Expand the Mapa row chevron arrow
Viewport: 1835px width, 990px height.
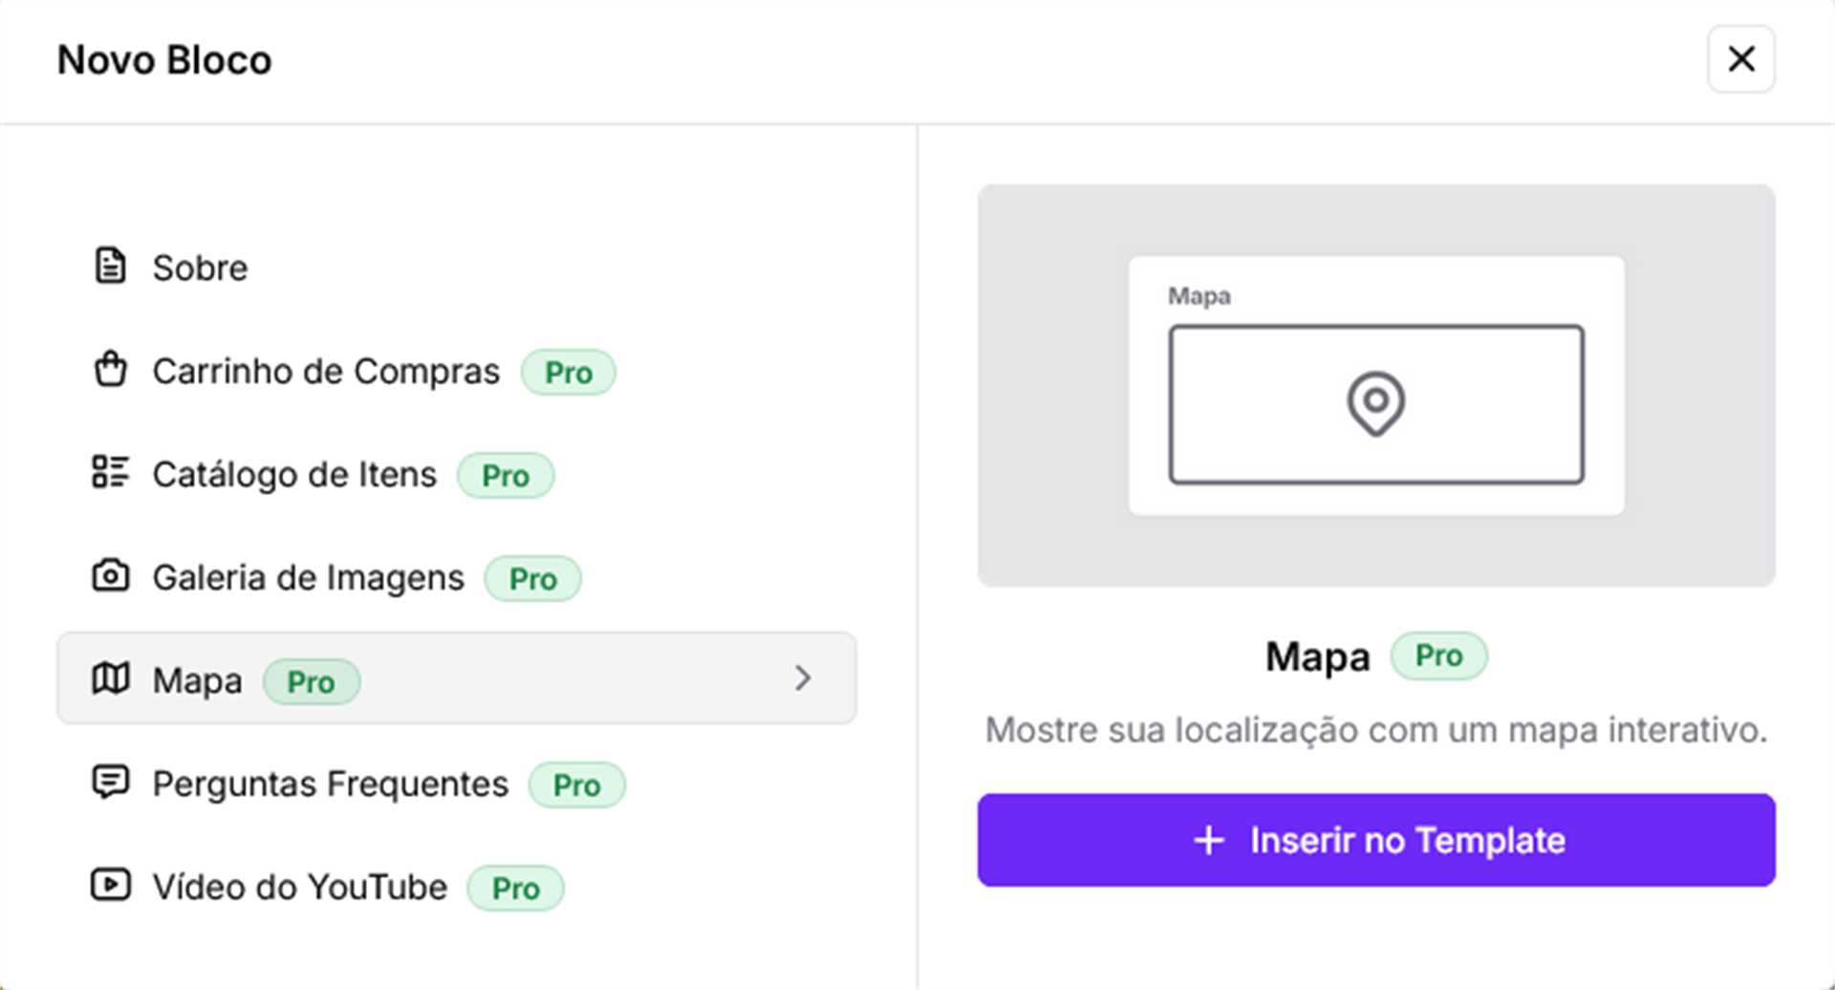(x=803, y=678)
